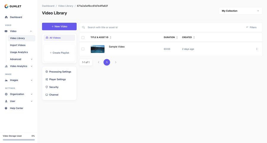Expand Organization settings chevron
Viewport: 267px width, 143px height.
(x=31, y=94)
